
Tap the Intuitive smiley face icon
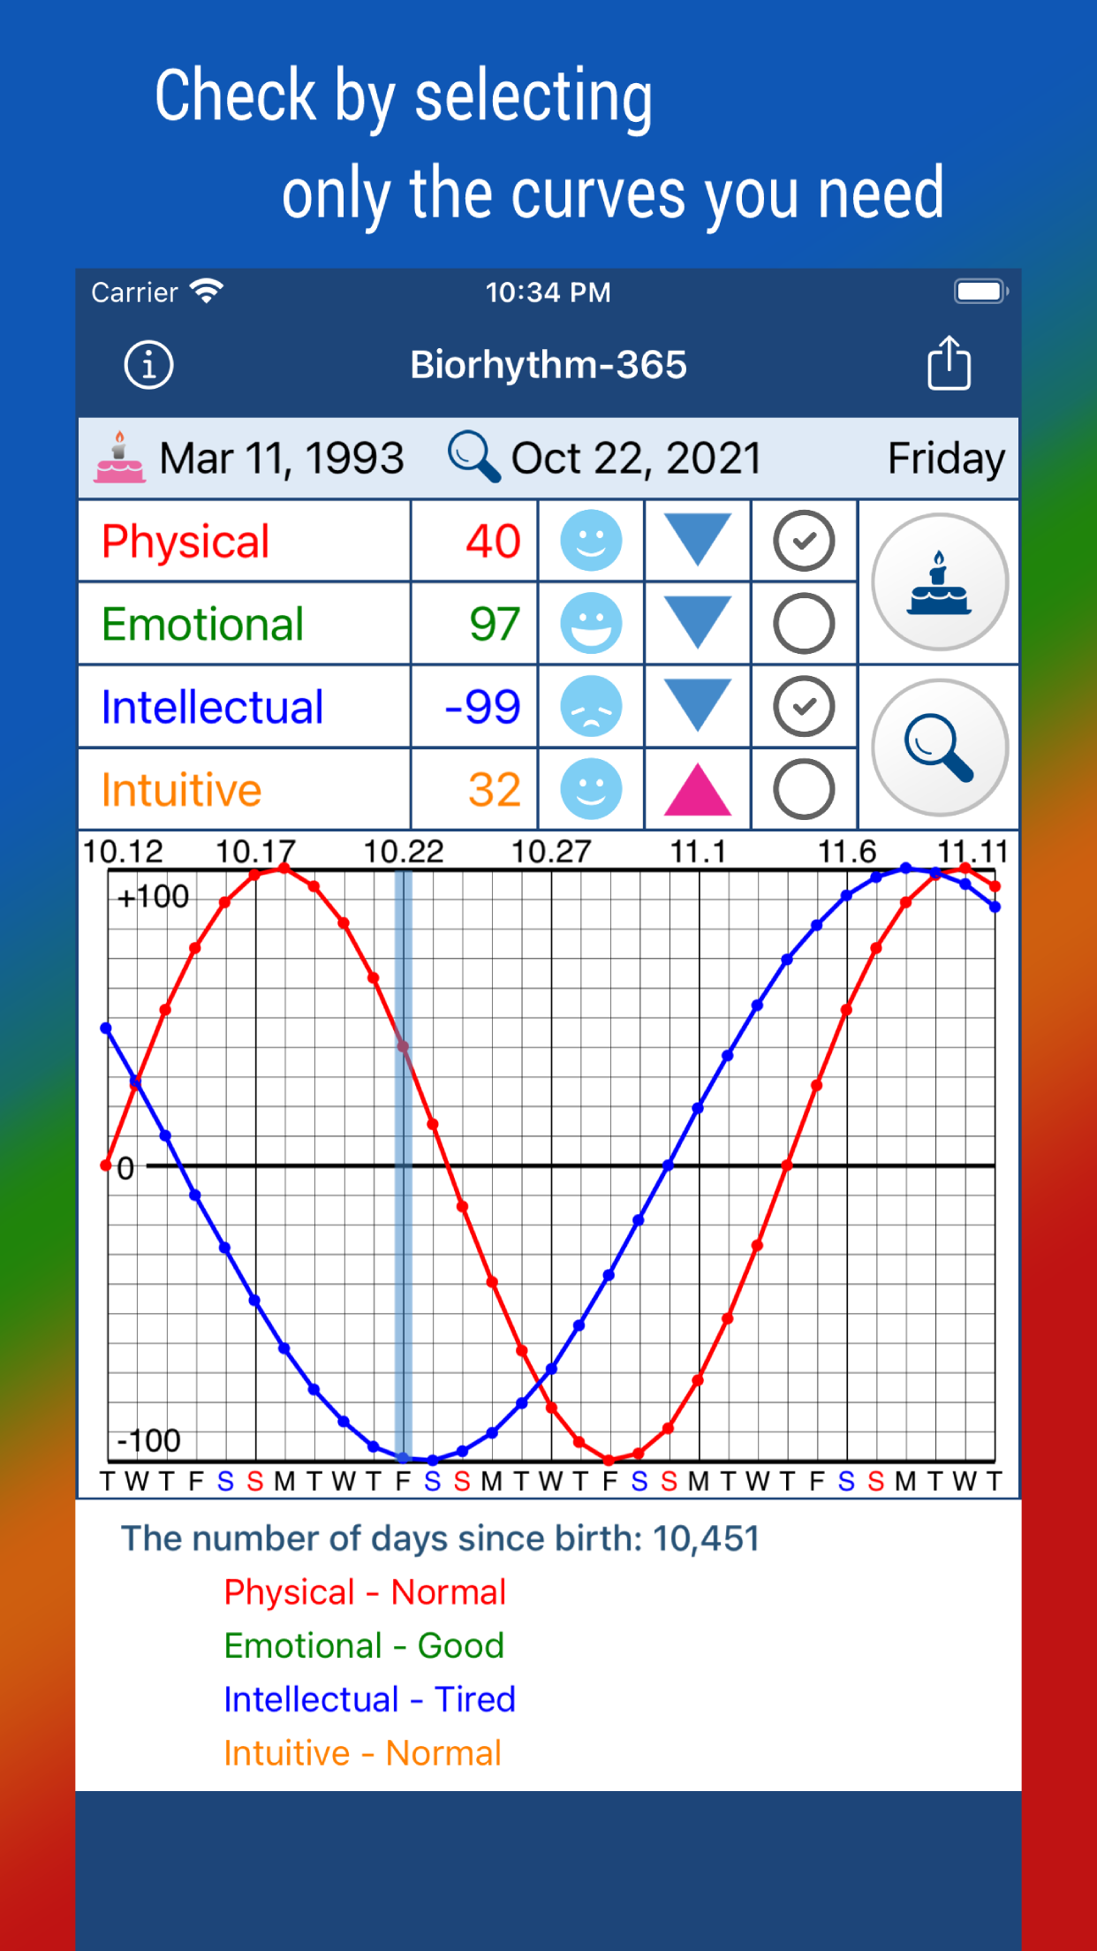coord(592,789)
